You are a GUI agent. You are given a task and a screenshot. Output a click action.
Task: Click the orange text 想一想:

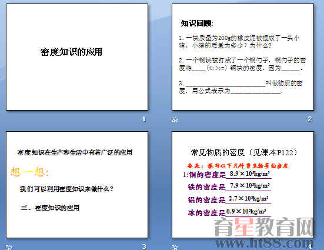[x=30, y=172]
